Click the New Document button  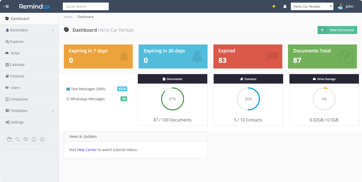click(337, 30)
